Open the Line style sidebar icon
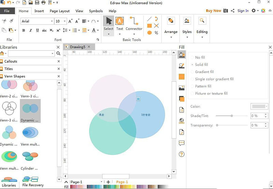 click(x=182, y=66)
